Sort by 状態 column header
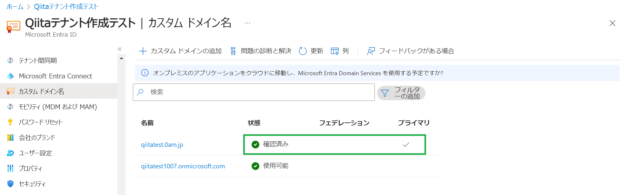 254,123
